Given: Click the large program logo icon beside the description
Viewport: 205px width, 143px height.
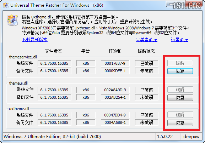Looking at the screenshot, I should coord(12,20).
